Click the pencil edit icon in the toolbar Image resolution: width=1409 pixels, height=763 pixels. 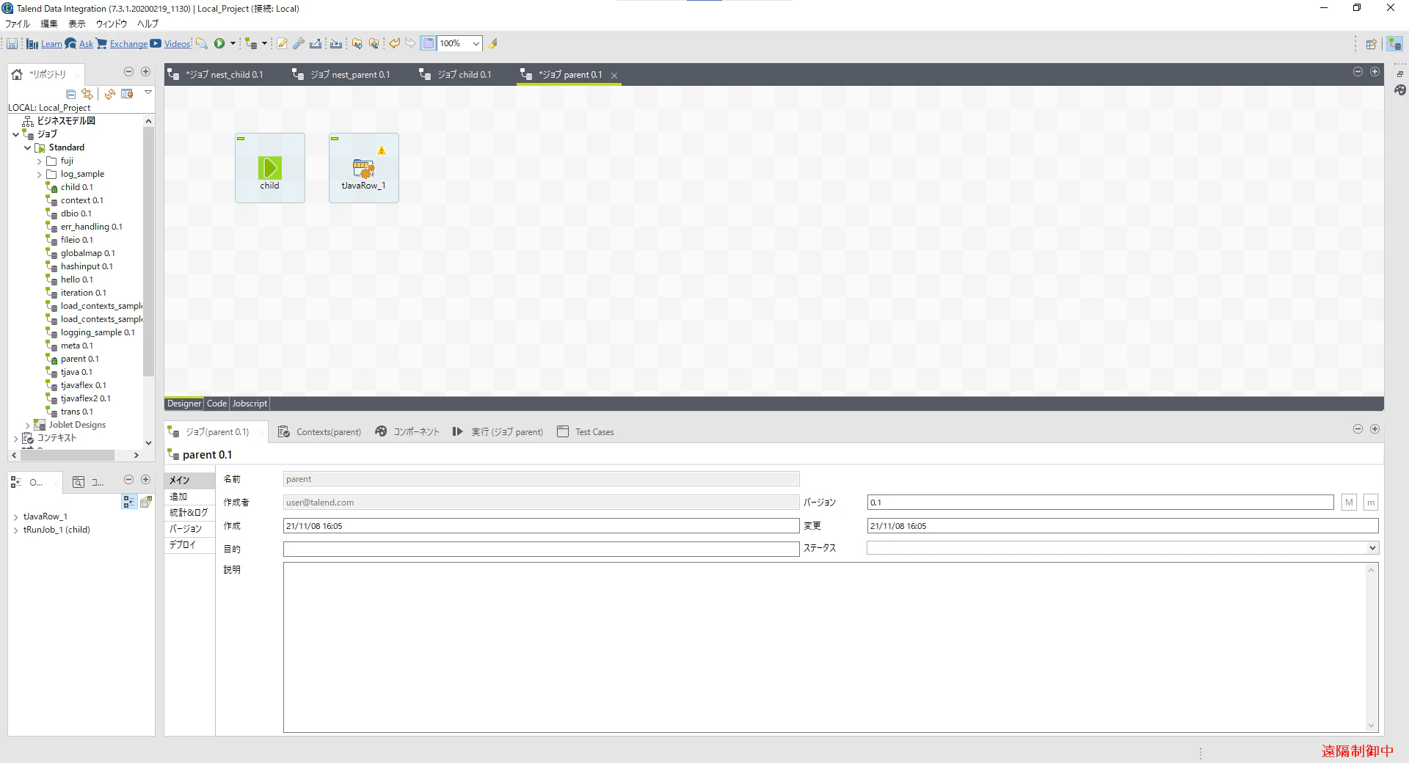[x=282, y=44]
